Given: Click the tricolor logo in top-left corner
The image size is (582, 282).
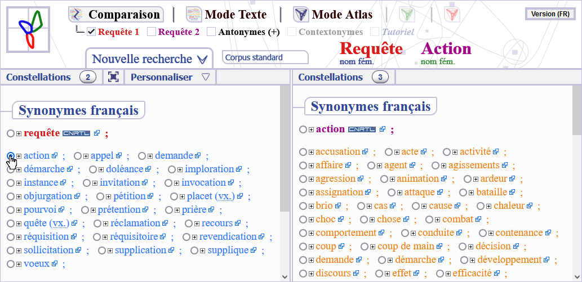Looking at the screenshot, I should tap(28, 29).
